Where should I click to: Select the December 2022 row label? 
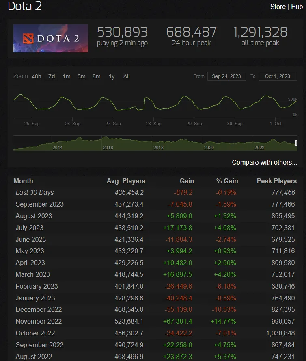[39, 309]
